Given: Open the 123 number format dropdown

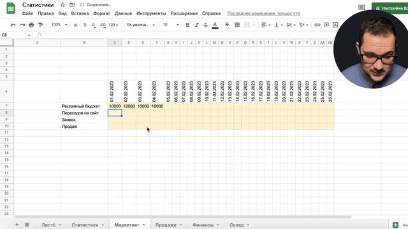Looking at the screenshot, I should click(113, 25).
